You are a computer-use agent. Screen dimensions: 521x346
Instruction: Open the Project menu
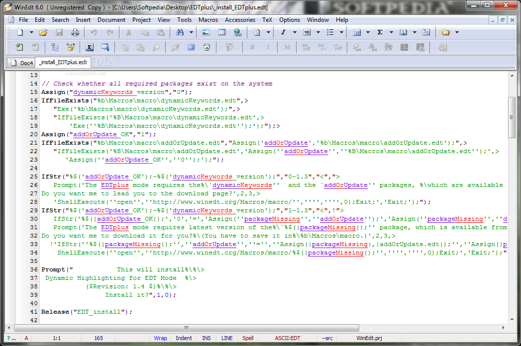pyautogui.click(x=141, y=20)
